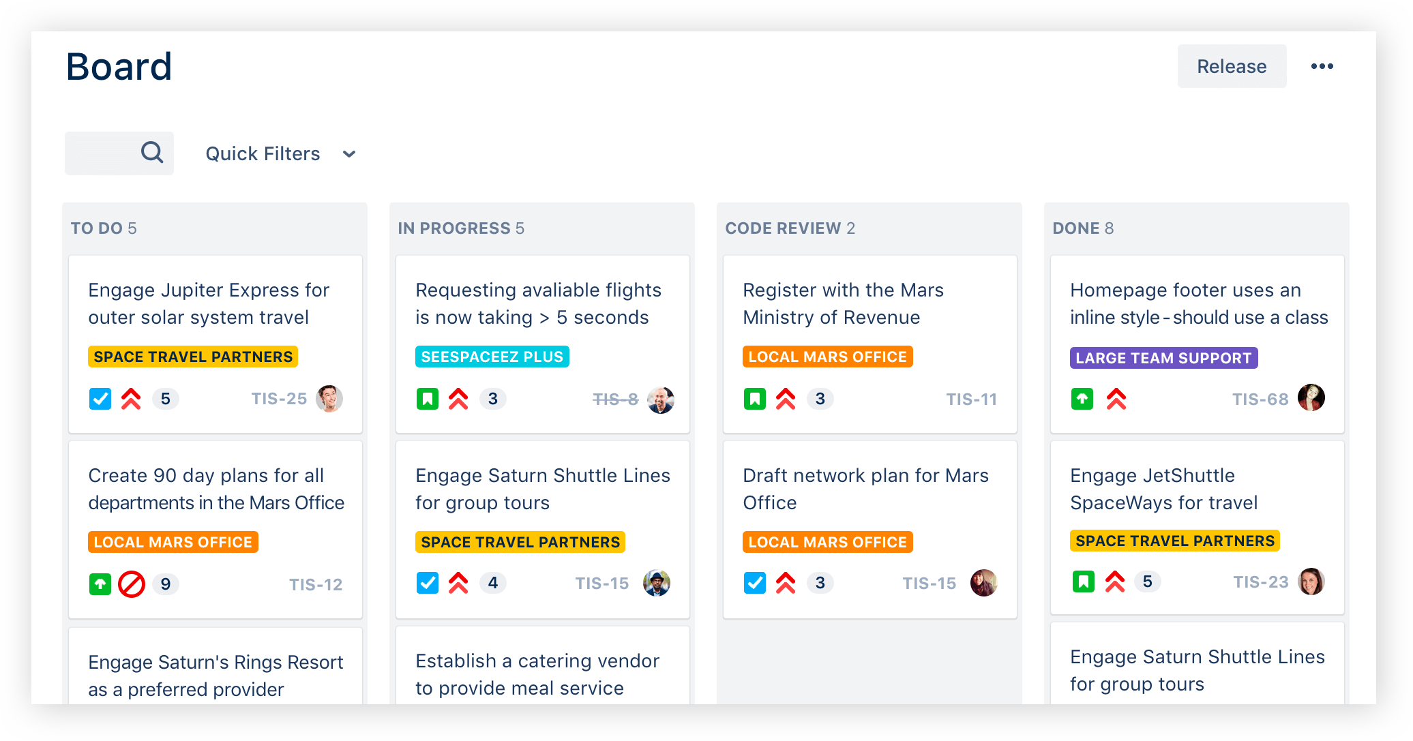This screenshot has height=741, width=1413.
Task: Click the highest-priority arrows on TIS-25
Action: tap(131, 399)
